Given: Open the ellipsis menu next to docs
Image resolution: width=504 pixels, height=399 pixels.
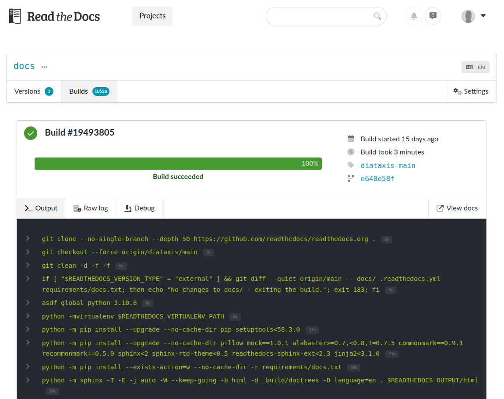Looking at the screenshot, I should tap(44, 67).
